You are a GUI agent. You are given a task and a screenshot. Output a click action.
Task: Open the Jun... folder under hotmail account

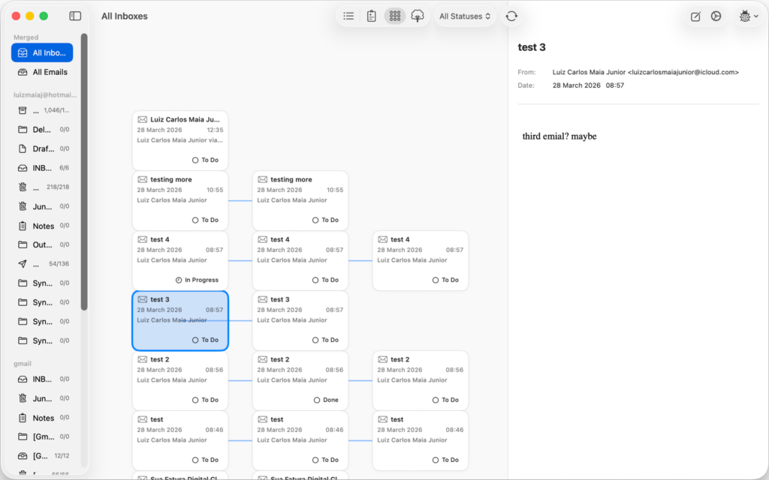42,207
